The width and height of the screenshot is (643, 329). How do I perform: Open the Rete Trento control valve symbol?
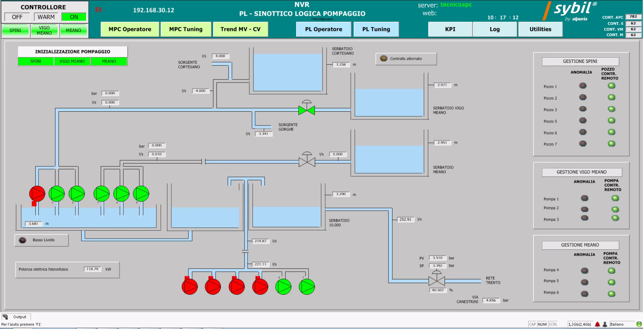point(437,281)
